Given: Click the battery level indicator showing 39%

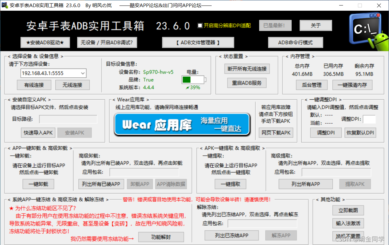Looking at the screenshot, I should point(193,79).
